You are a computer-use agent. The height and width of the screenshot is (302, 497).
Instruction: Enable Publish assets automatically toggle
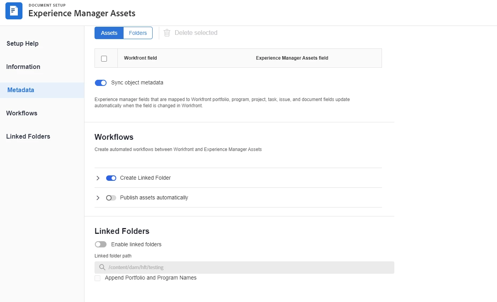(x=111, y=198)
